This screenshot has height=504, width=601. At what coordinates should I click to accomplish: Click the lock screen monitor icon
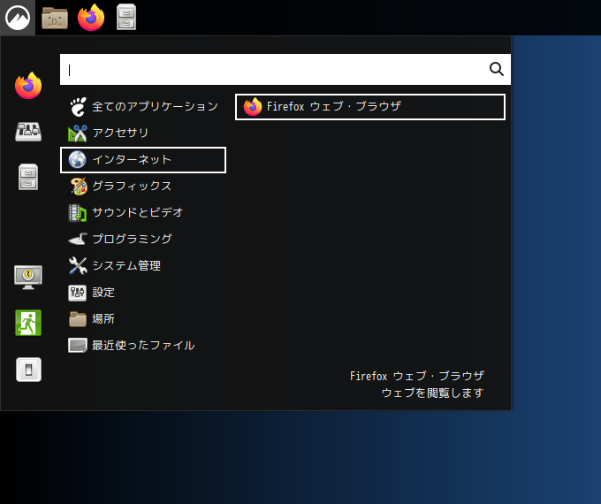point(28,277)
